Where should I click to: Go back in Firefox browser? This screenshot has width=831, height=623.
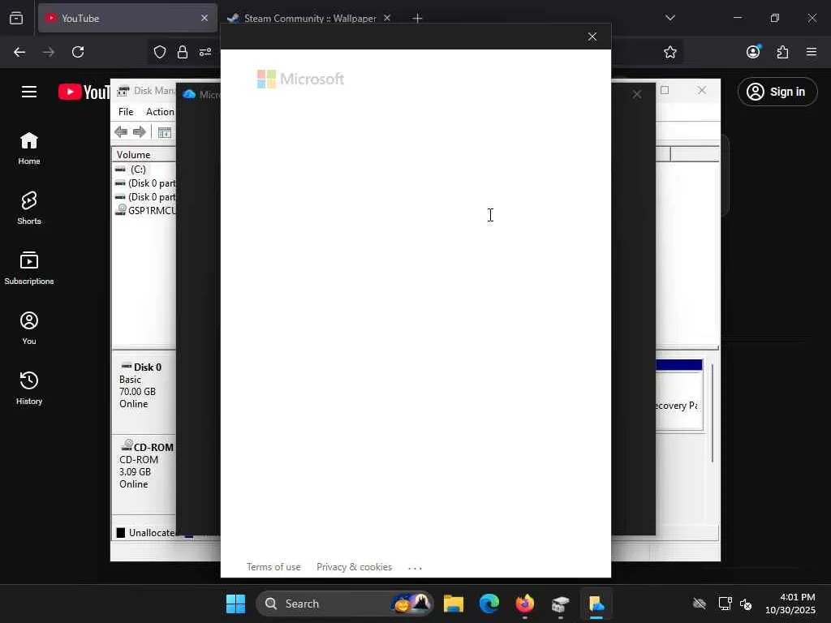[19, 52]
